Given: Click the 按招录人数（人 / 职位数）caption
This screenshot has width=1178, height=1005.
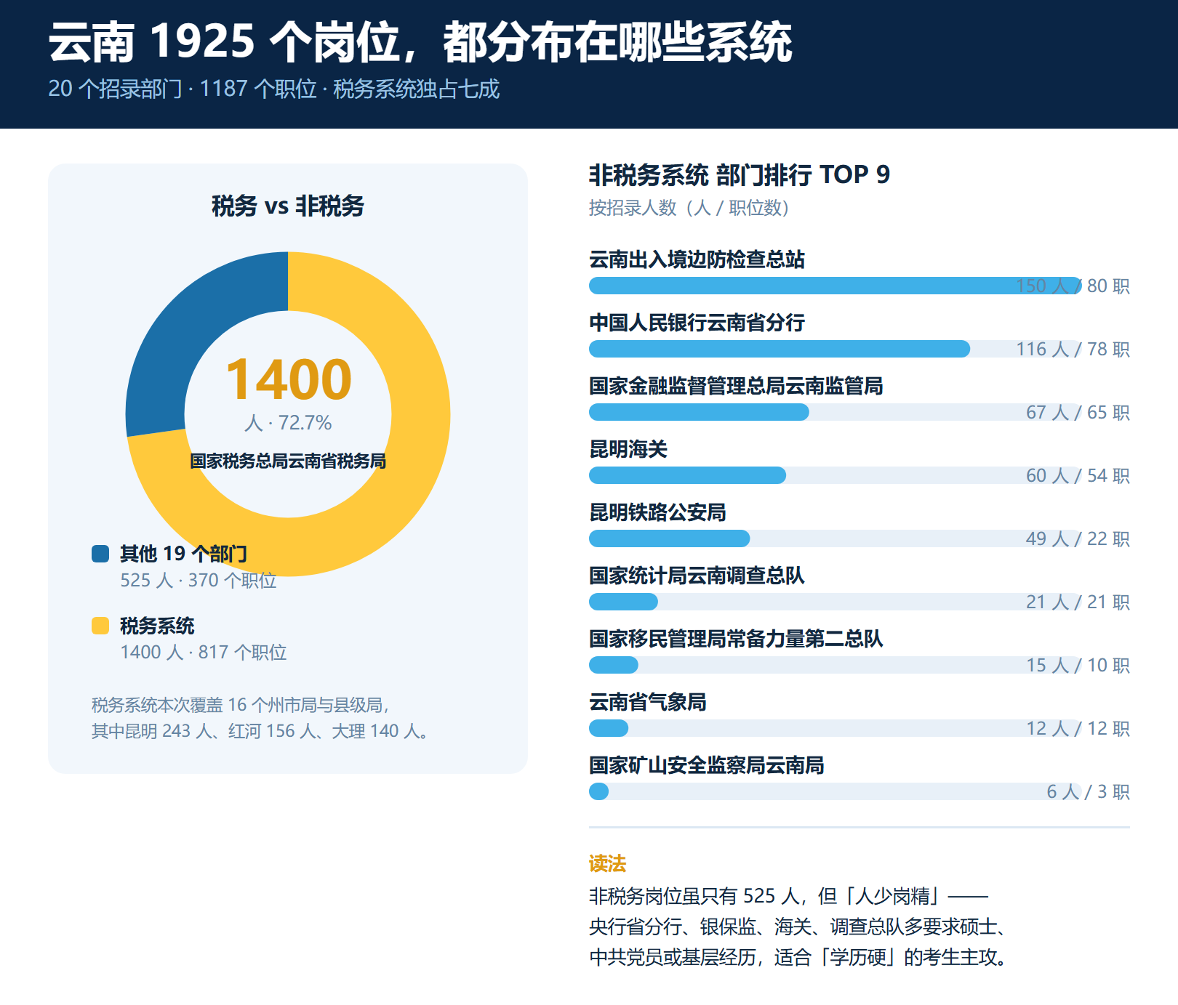Looking at the screenshot, I should (x=689, y=208).
